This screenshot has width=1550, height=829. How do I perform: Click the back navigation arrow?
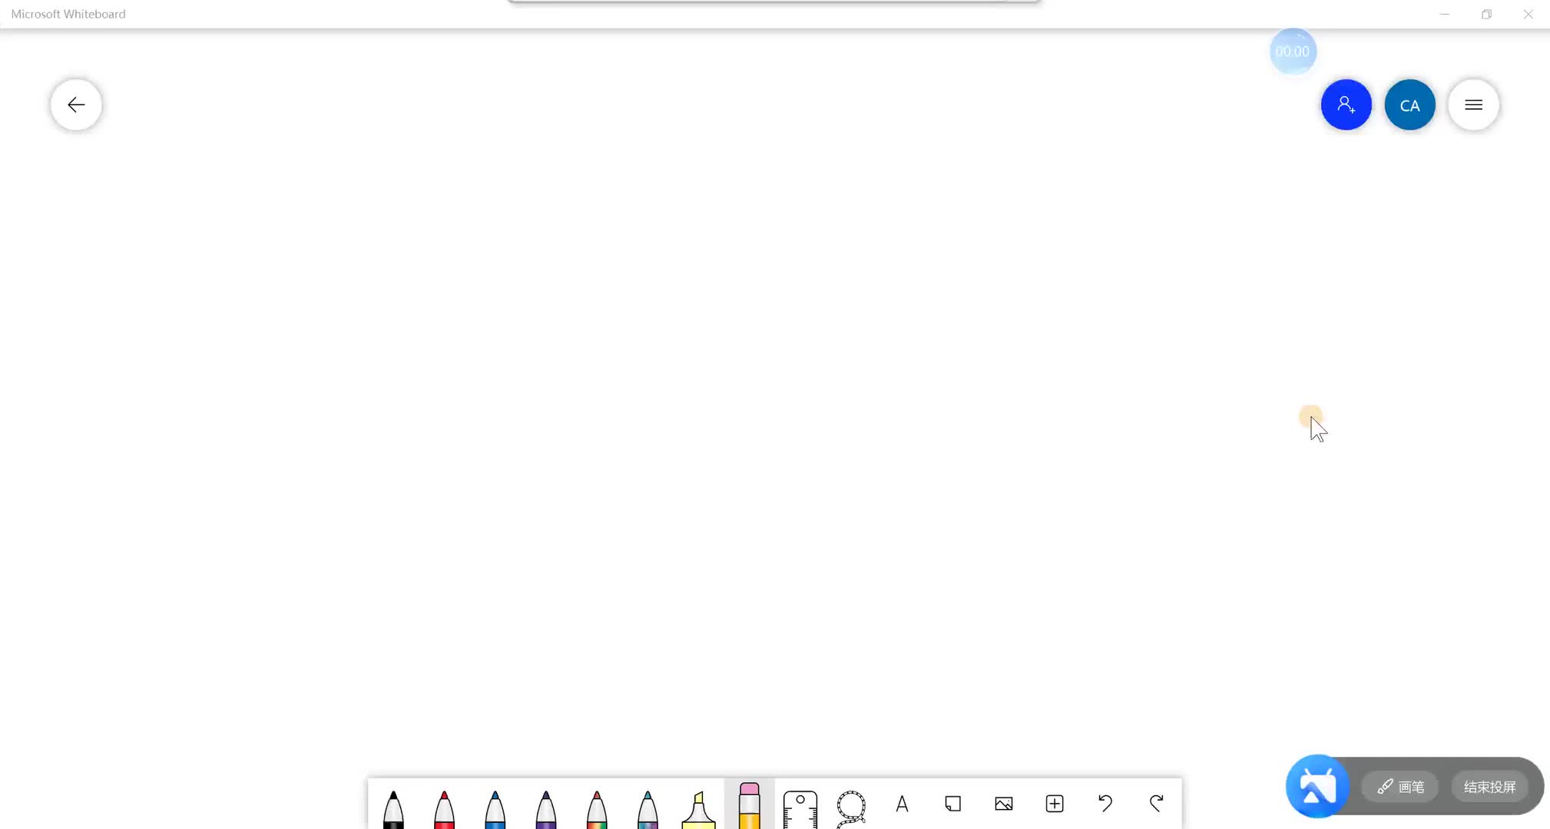[76, 104]
